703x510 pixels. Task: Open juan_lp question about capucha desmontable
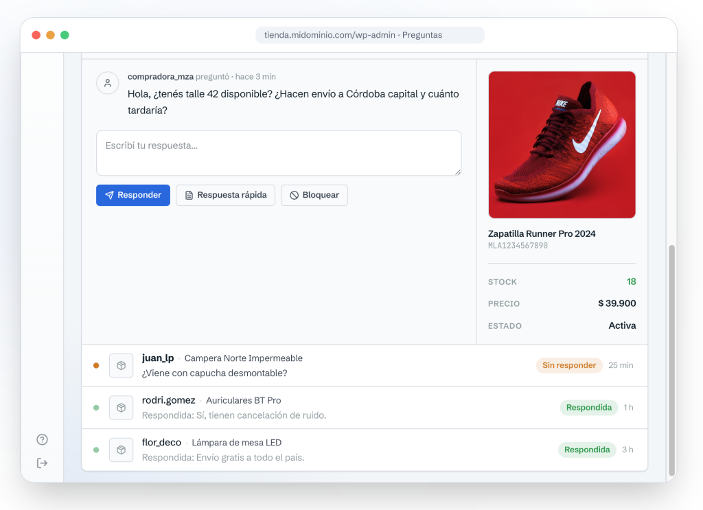pyautogui.click(x=365, y=366)
